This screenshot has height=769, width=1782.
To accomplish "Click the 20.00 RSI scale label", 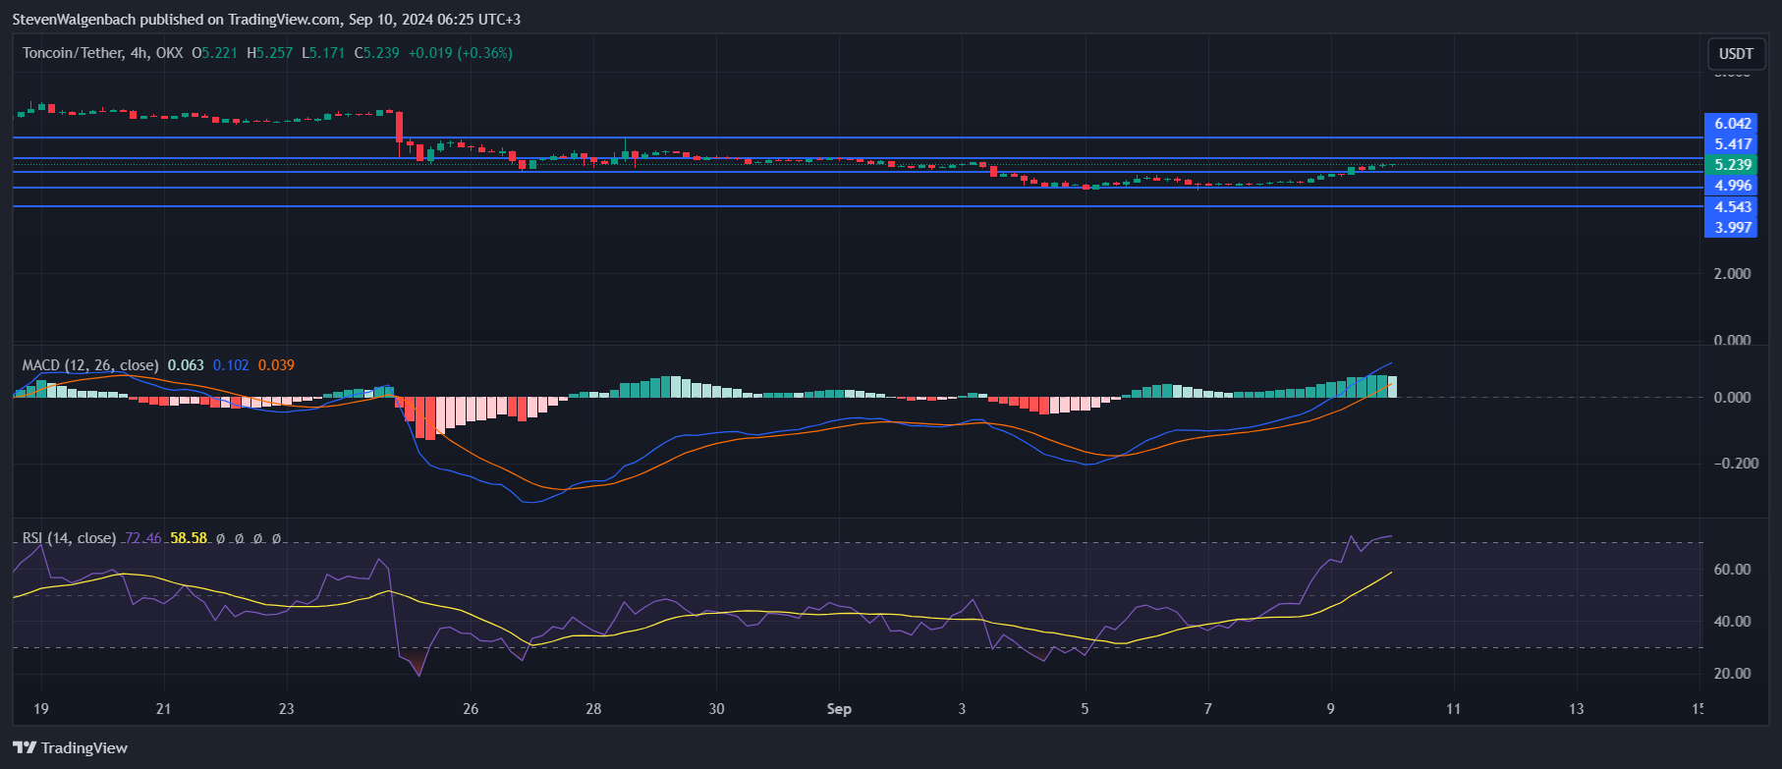I will pyautogui.click(x=1732, y=674).
